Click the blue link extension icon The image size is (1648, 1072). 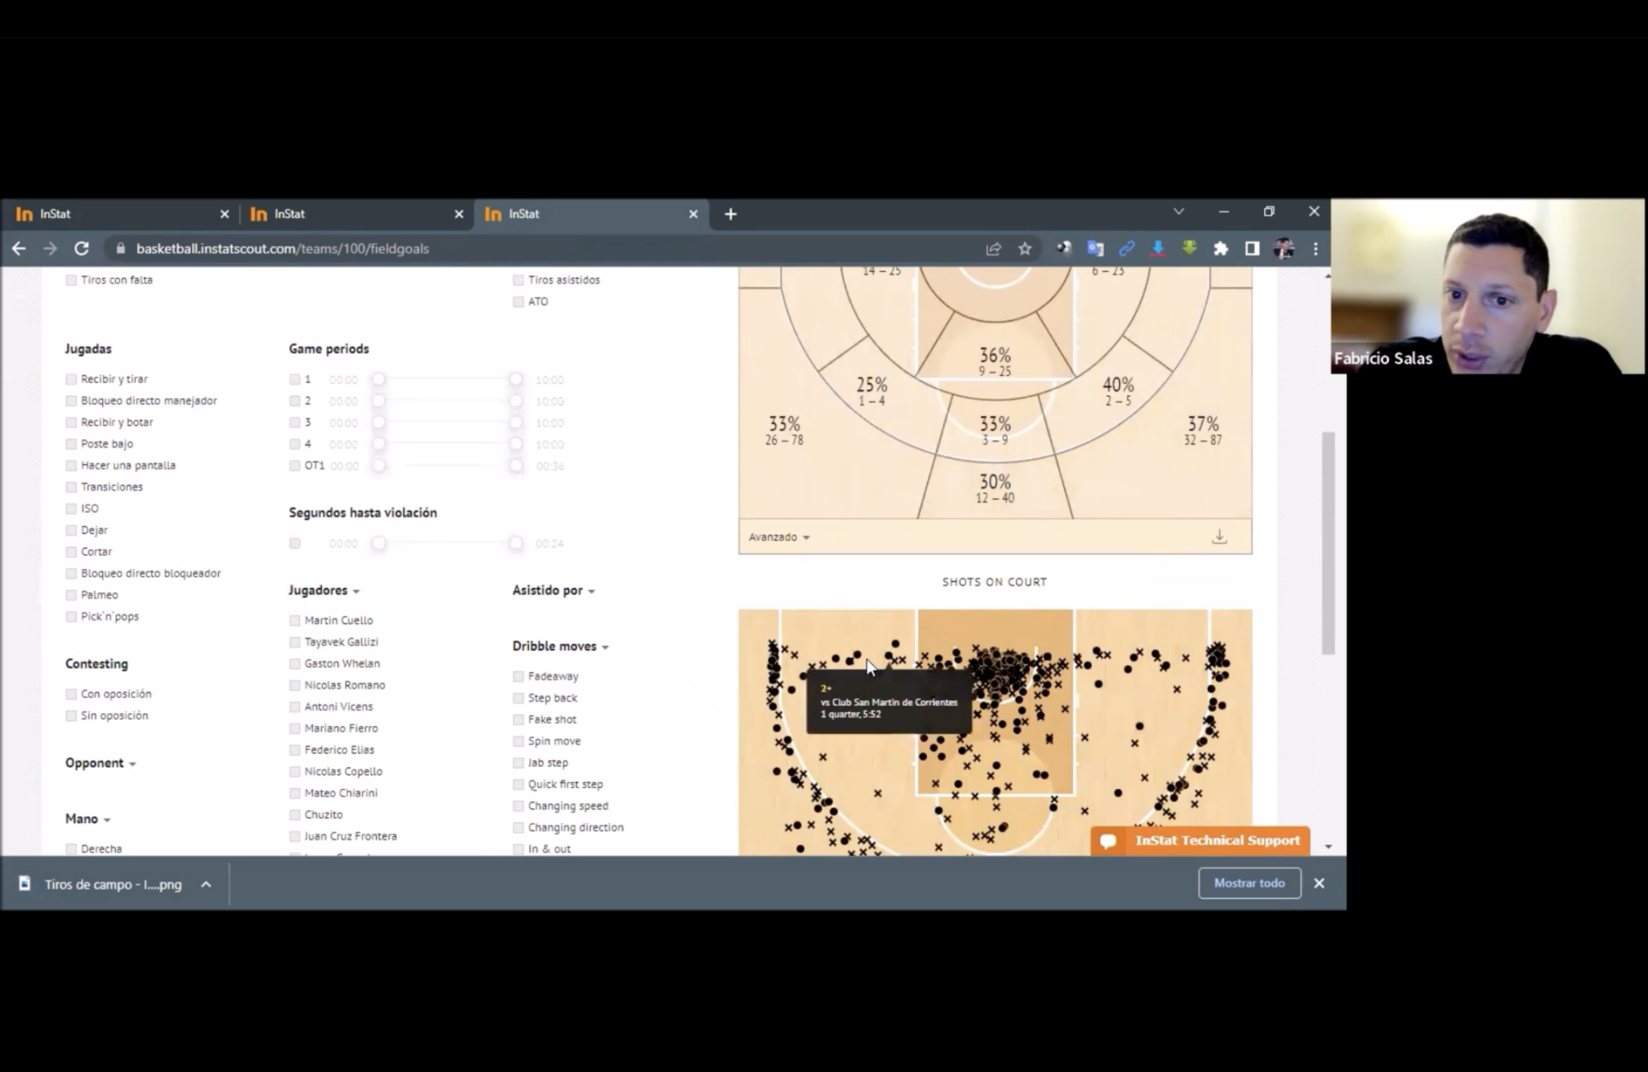1127,249
